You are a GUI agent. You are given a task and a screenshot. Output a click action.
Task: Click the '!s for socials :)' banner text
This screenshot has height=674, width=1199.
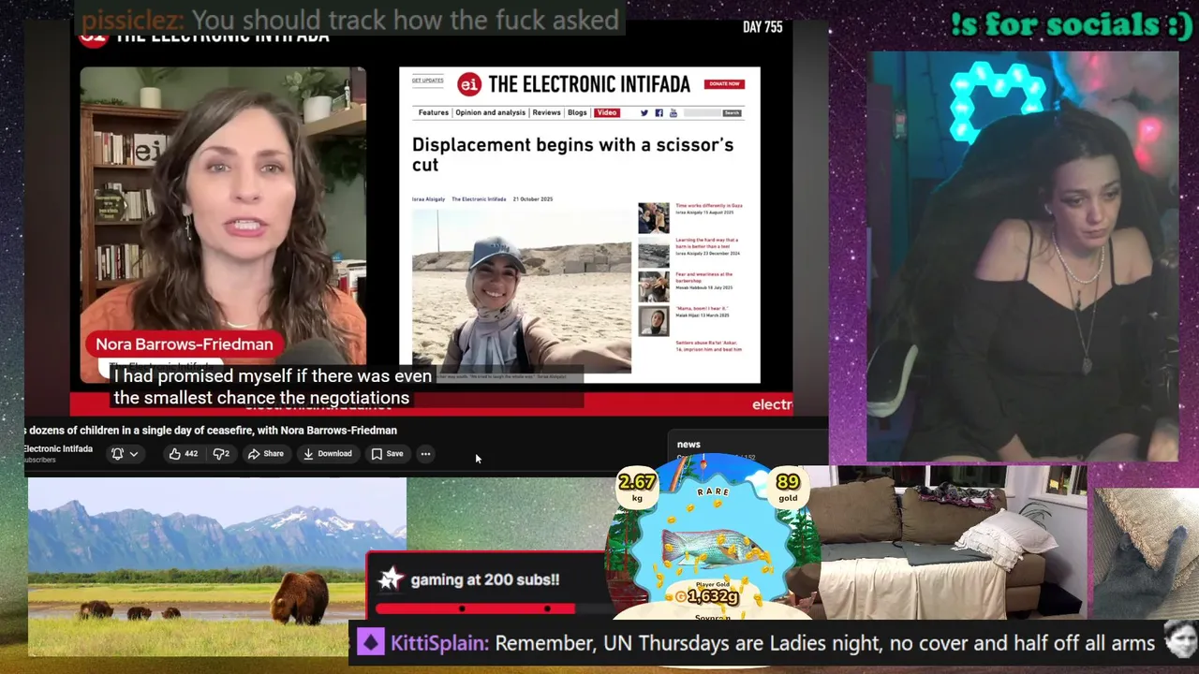pos(1071,24)
